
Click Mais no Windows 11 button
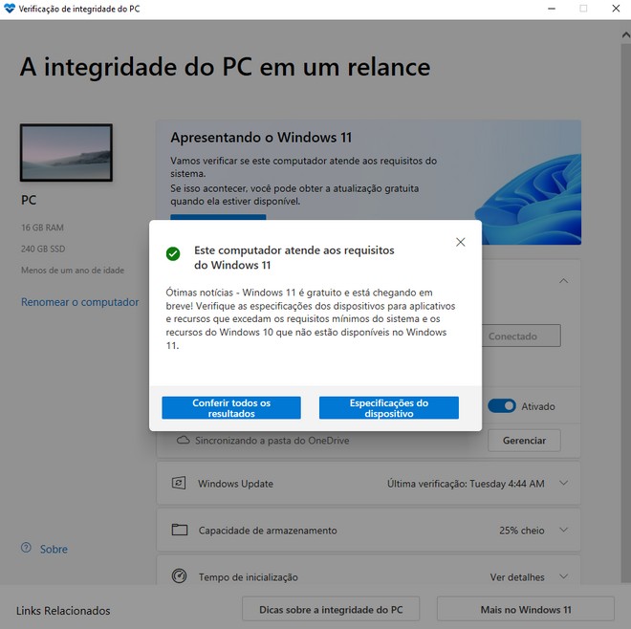click(x=526, y=609)
